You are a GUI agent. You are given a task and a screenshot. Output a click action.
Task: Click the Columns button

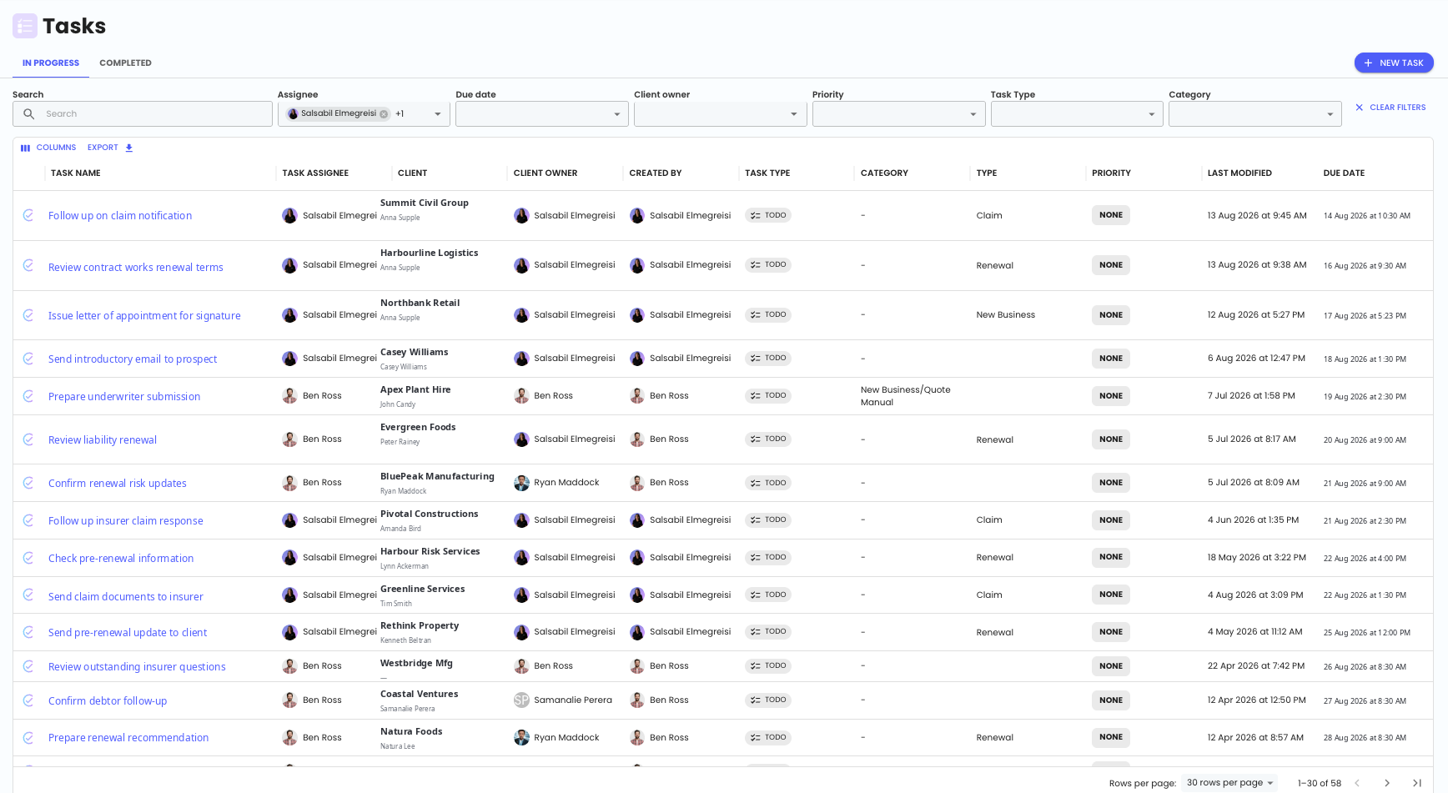pos(48,148)
